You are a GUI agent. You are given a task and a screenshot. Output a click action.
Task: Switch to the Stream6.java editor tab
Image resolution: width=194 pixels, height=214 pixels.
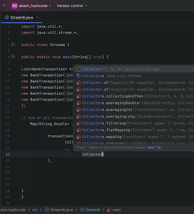point(22,18)
